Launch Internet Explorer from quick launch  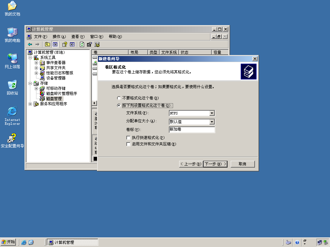pyautogui.click(x=24, y=242)
